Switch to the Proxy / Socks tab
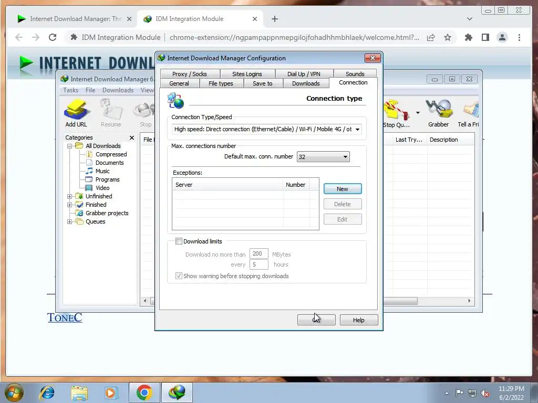Image resolution: width=538 pixels, height=403 pixels. click(190, 73)
